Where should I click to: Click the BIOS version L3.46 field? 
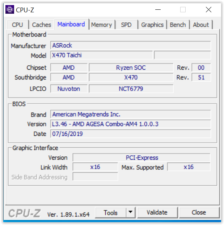(131, 124)
